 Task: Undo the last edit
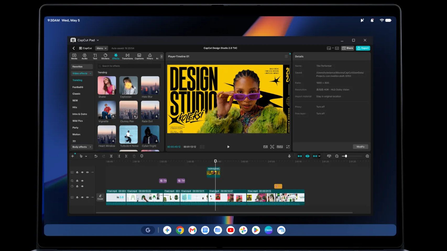pyautogui.click(x=96, y=156)
